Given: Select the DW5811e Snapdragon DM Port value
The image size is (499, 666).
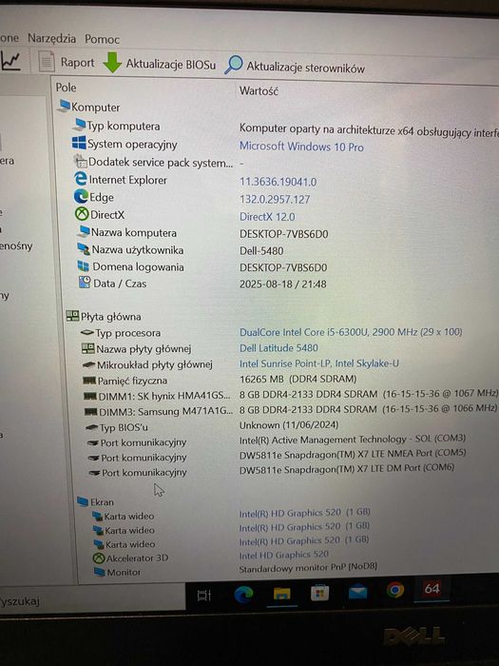Looking at the screenshot, I should [347, 468].
